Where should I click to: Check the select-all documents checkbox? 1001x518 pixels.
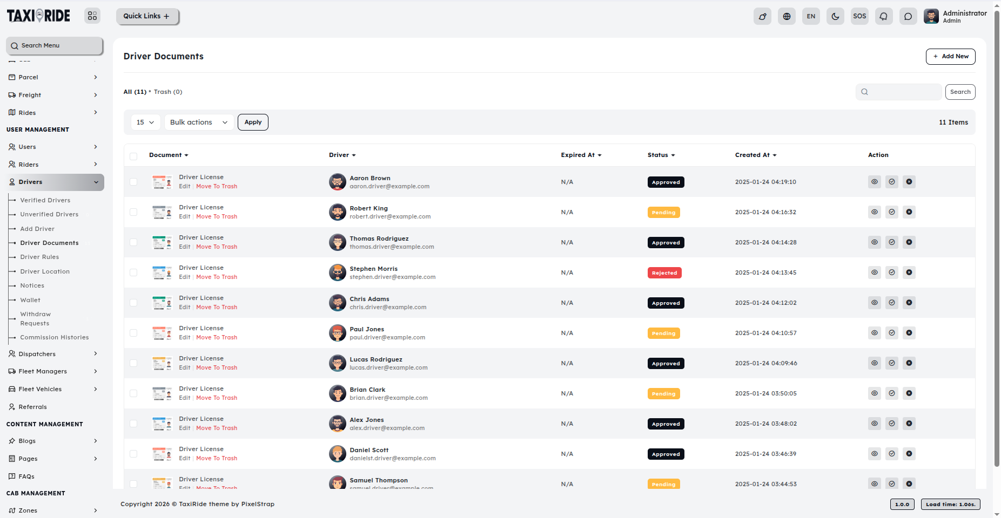(x=133, y=156)
